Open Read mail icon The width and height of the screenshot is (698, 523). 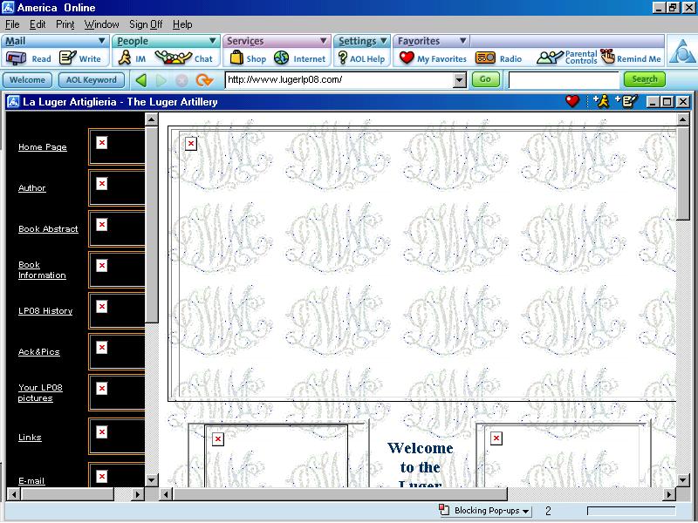[16, 58]
